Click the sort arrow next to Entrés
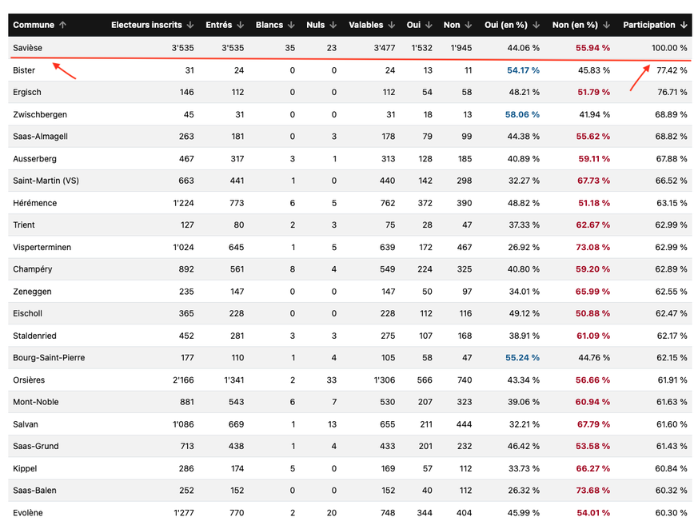698x521 pixels. click(241, 26)
